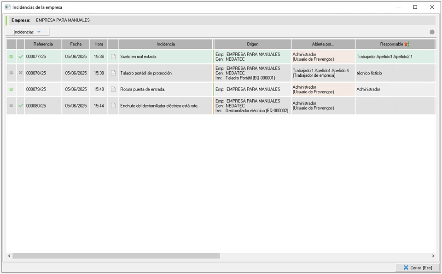Click the green checkmark on row 000080/25
Image resolution: width=442 pixels, height=274 pixels.
pos(20,106)
